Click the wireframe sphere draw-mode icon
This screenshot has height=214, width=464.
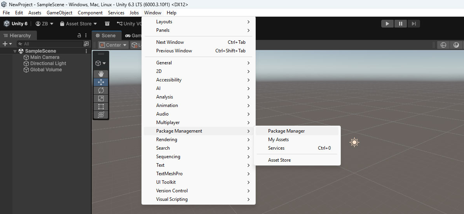pyautogui.click(x=443, y=45)
